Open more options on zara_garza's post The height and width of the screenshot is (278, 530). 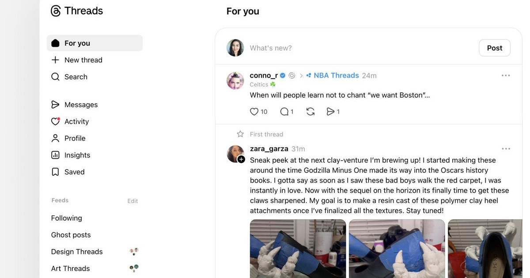506,149
